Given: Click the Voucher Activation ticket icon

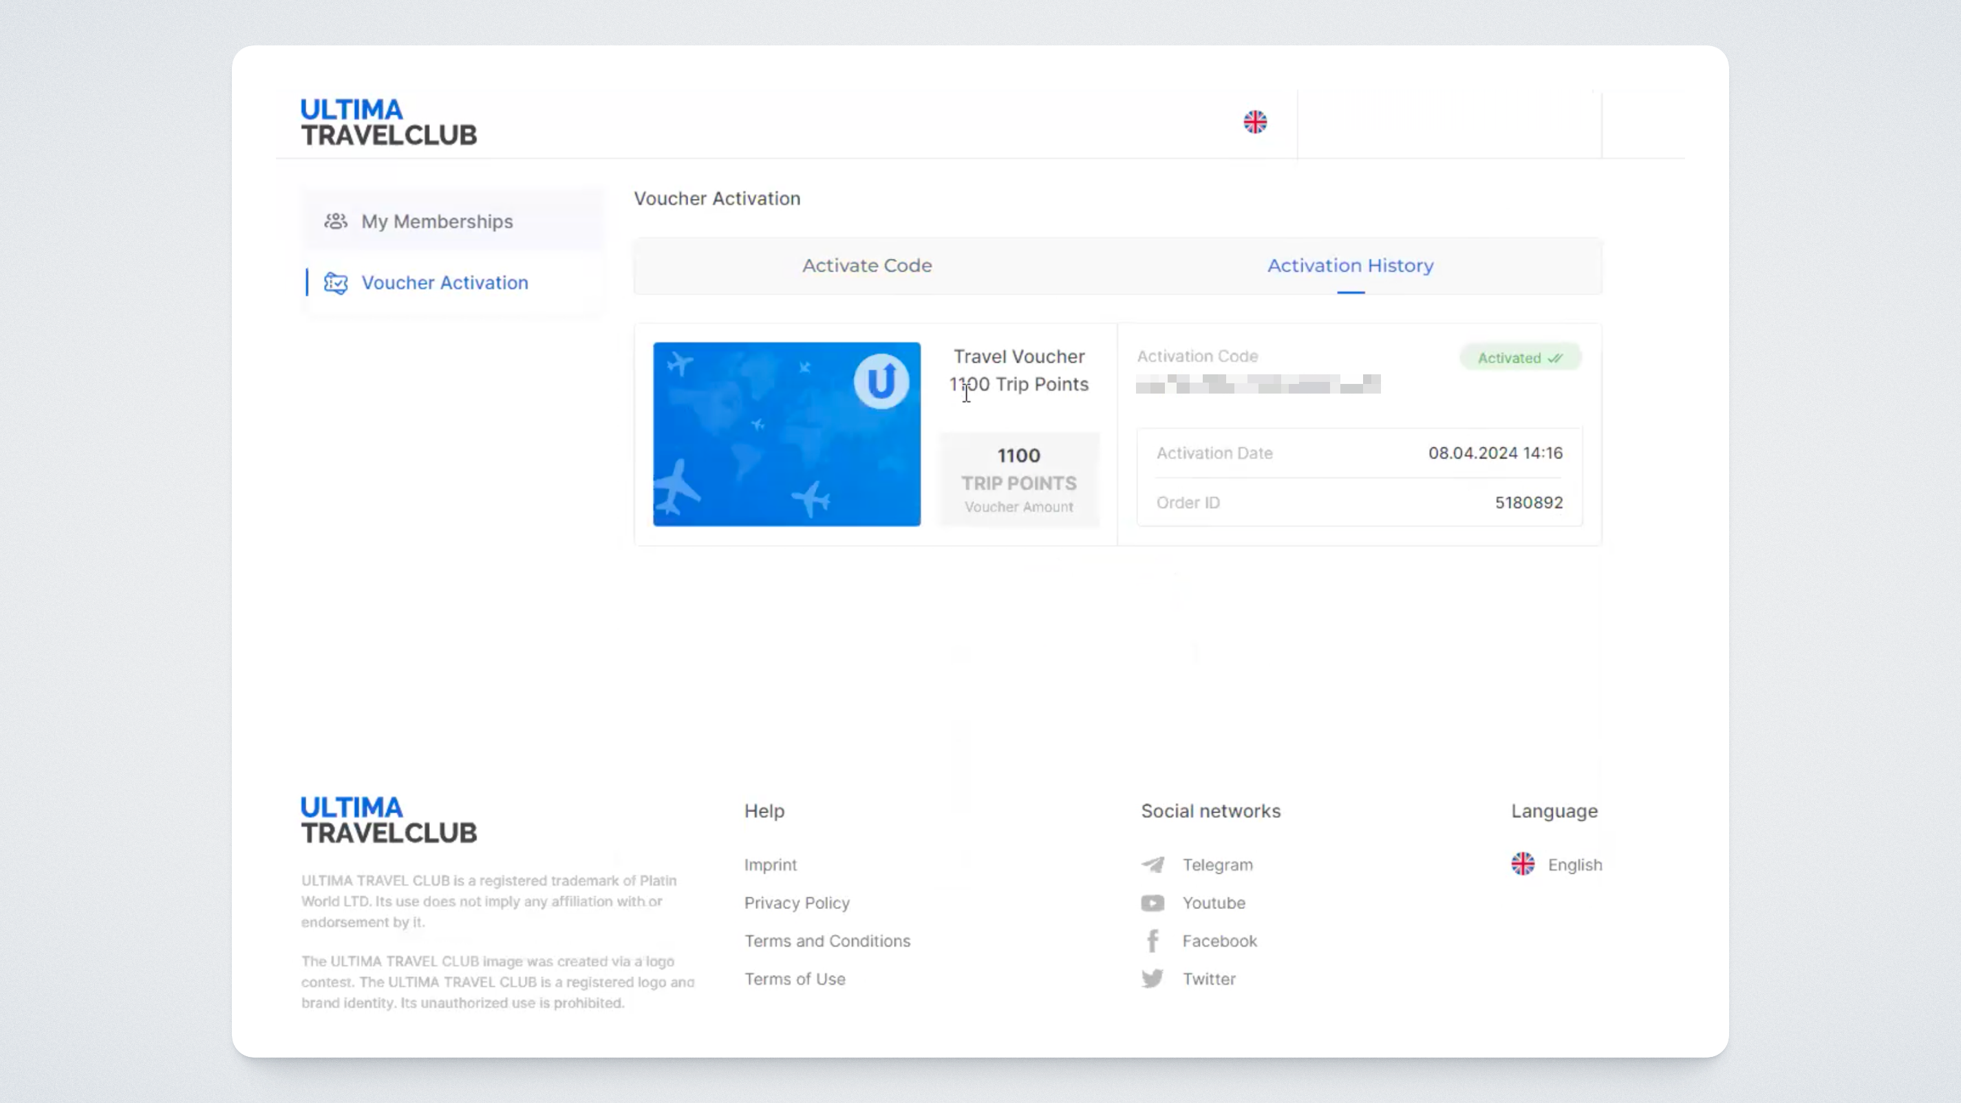Looking at the screenshot, I should coord(336,283).
